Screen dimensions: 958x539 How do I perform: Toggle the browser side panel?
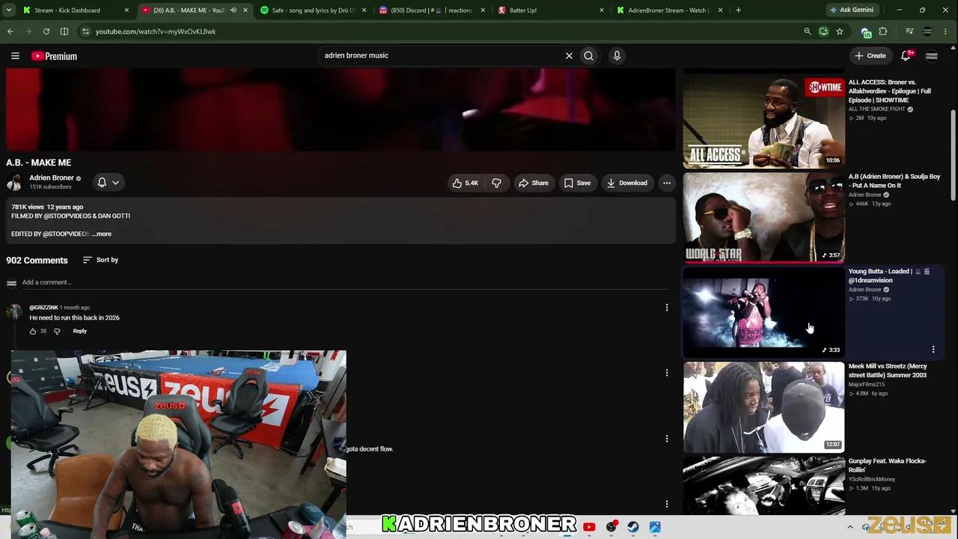pos(64,31)
